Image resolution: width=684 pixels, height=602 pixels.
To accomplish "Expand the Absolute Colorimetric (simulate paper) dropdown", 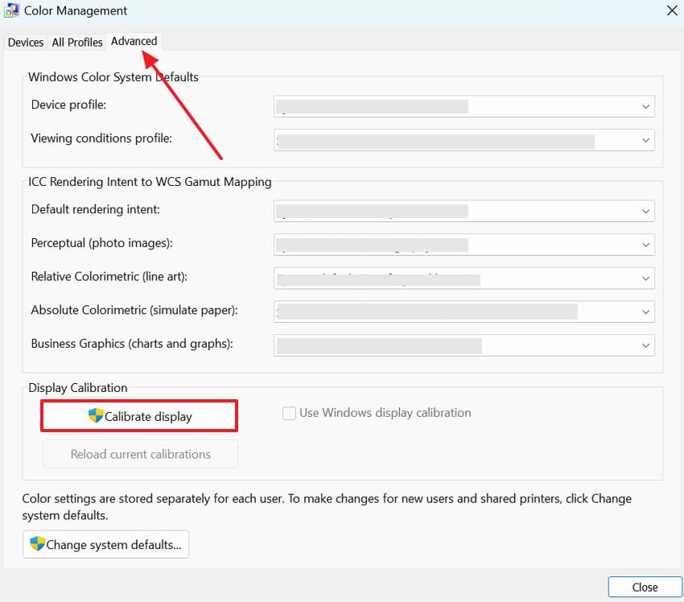I will pyautogui.click(x=464, y=311).
